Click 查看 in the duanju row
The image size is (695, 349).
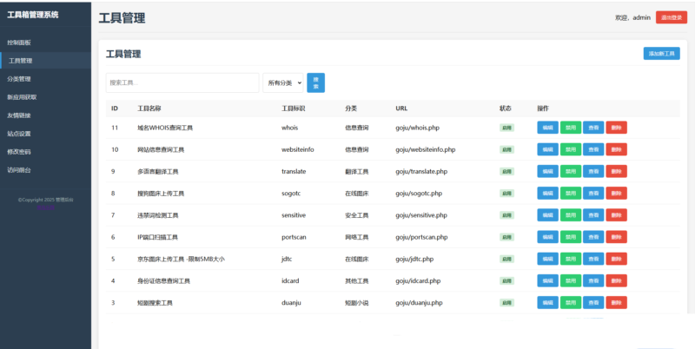point(593,302)
